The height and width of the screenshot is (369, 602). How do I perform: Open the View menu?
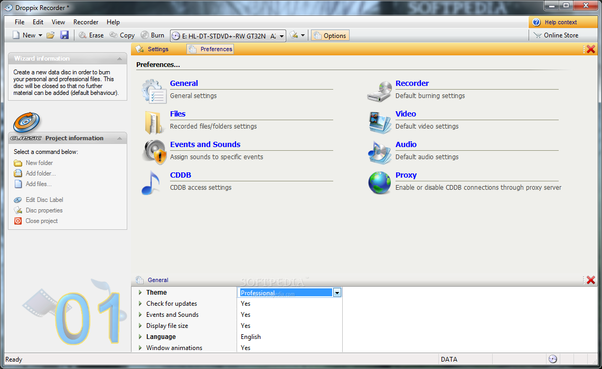59,22
